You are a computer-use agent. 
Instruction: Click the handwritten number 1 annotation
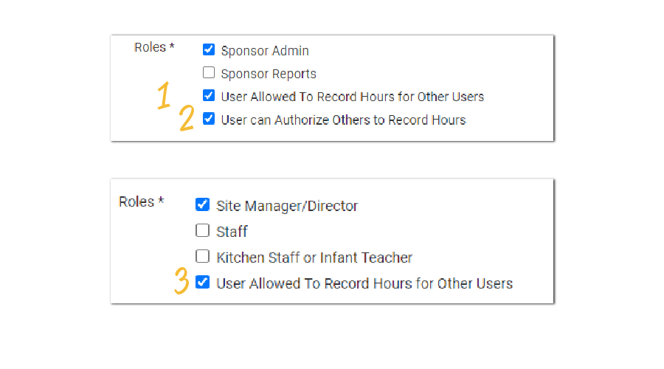click(x=165, y=97)
